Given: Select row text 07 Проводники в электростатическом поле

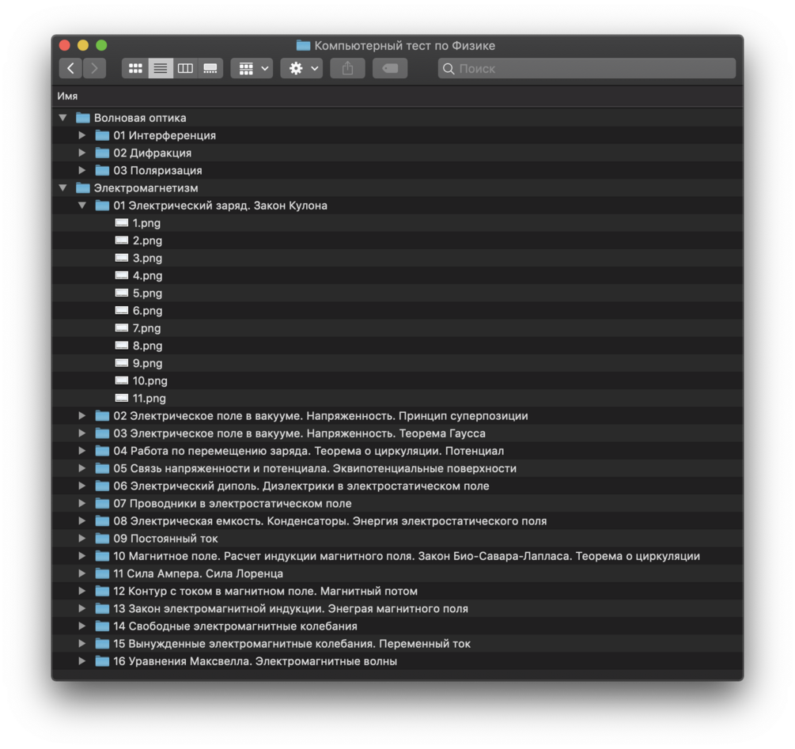Looking at the screenshot, I should point(233,503).
